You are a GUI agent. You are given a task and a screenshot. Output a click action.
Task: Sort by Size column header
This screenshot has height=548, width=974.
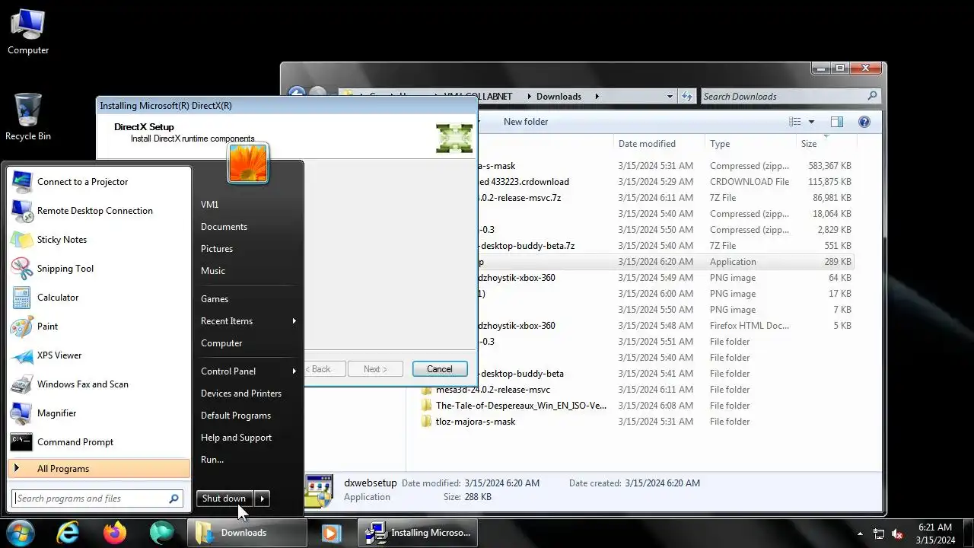click(x=809, y=144)
